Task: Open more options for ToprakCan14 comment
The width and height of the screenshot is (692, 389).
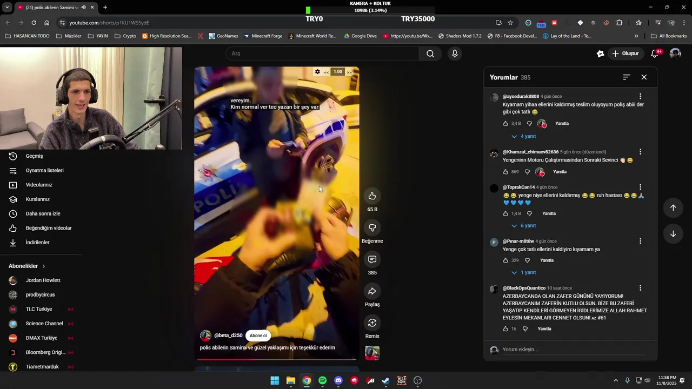Action: click(x=640, y=187)
